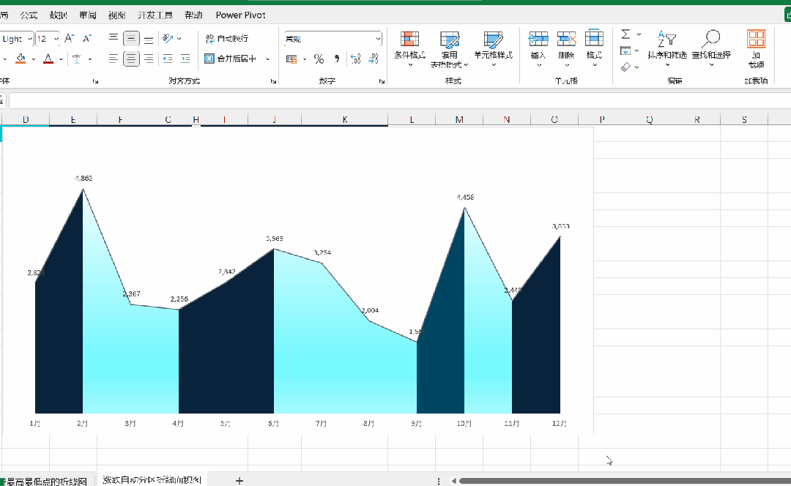Click the phonetic guide wén icon
This screenshot has height=486, width=791.
[77, 59]
